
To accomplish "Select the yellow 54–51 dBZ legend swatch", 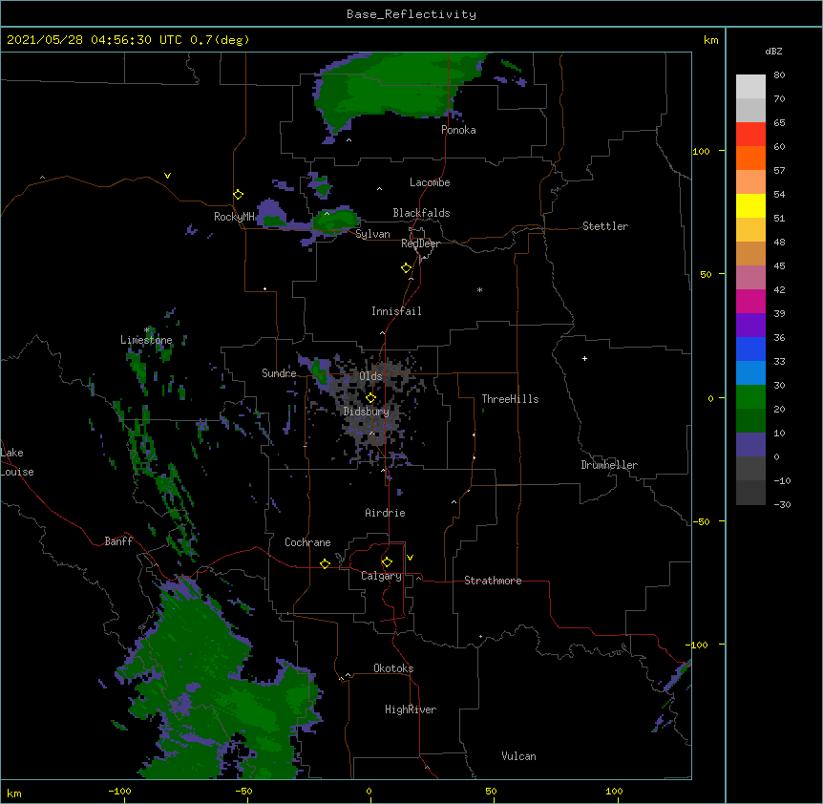I will click(x=750, y=205).
